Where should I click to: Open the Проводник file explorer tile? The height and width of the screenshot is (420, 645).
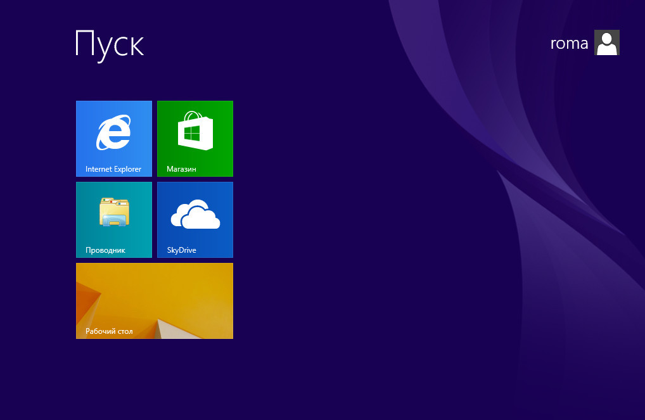pos(114,220)
